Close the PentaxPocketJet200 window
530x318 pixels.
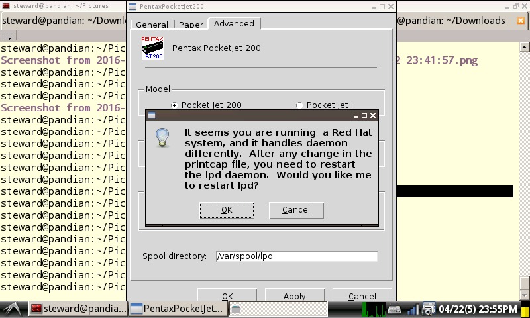[x=391, y=7]
